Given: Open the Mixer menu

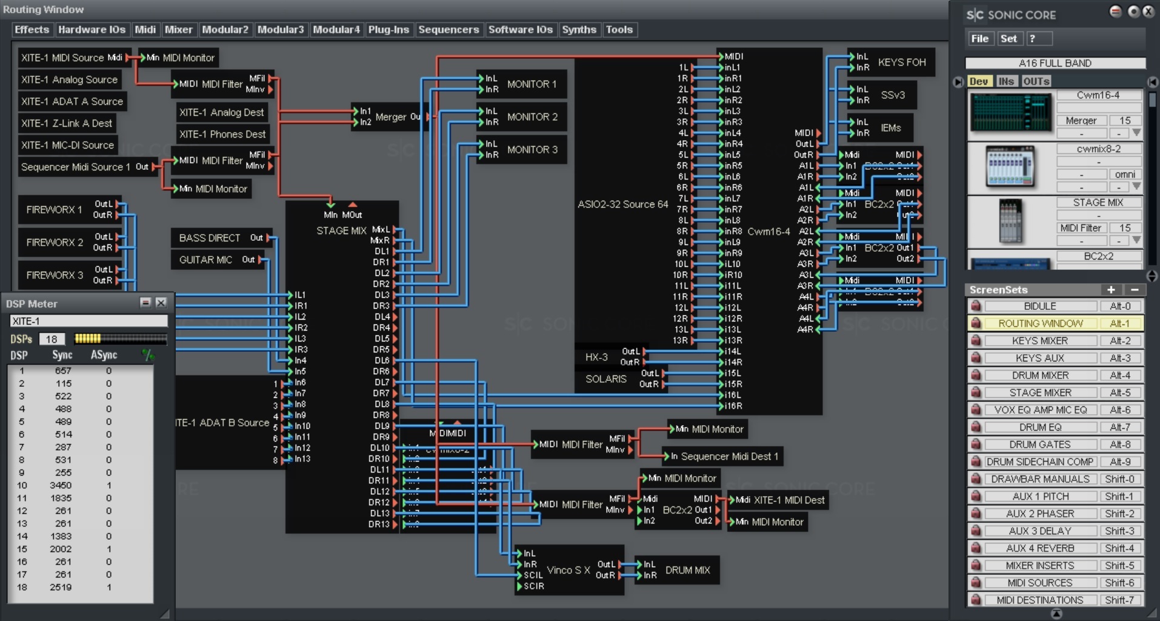Looking at the screenshot, I should (179, 30).
